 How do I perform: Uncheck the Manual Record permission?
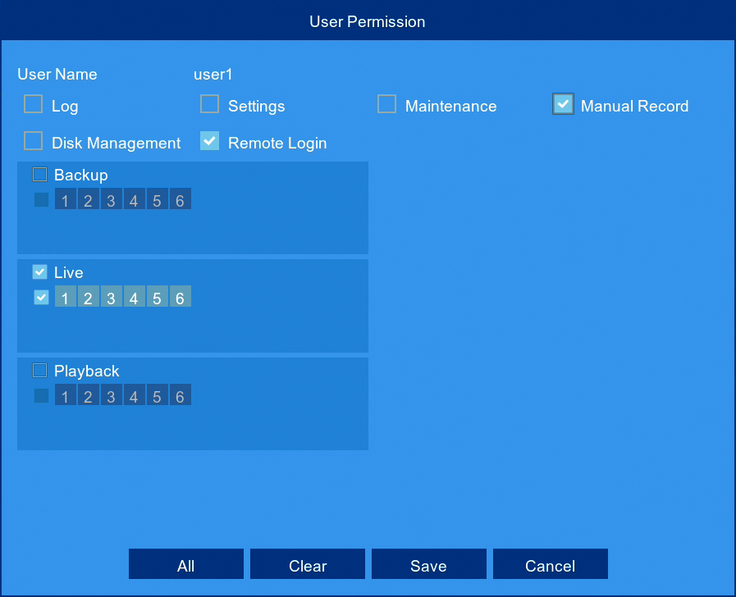click(563, 104)
